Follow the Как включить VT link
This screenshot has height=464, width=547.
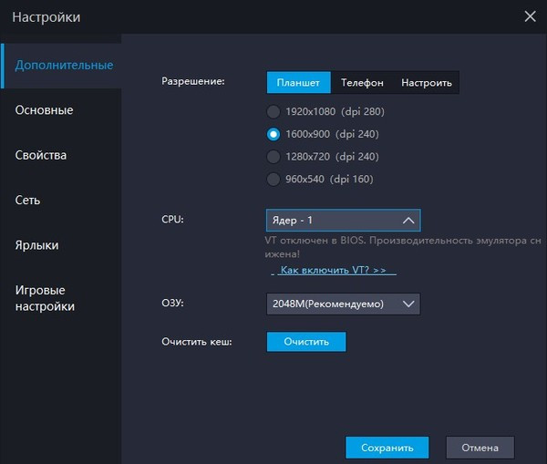pos(333,271)
